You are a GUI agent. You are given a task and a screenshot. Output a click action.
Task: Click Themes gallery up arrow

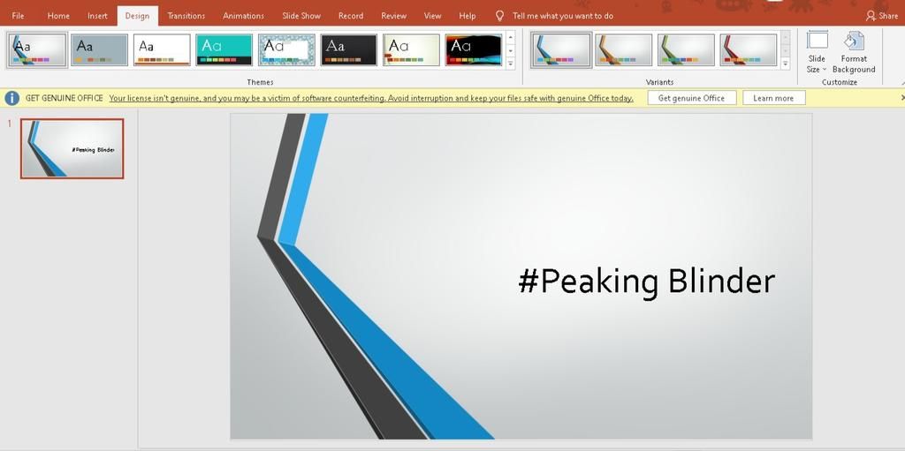[510, 38]
